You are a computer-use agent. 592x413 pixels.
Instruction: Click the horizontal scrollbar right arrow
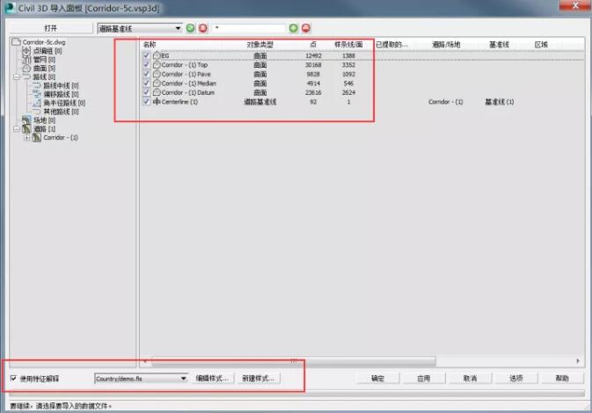(578, 361)
